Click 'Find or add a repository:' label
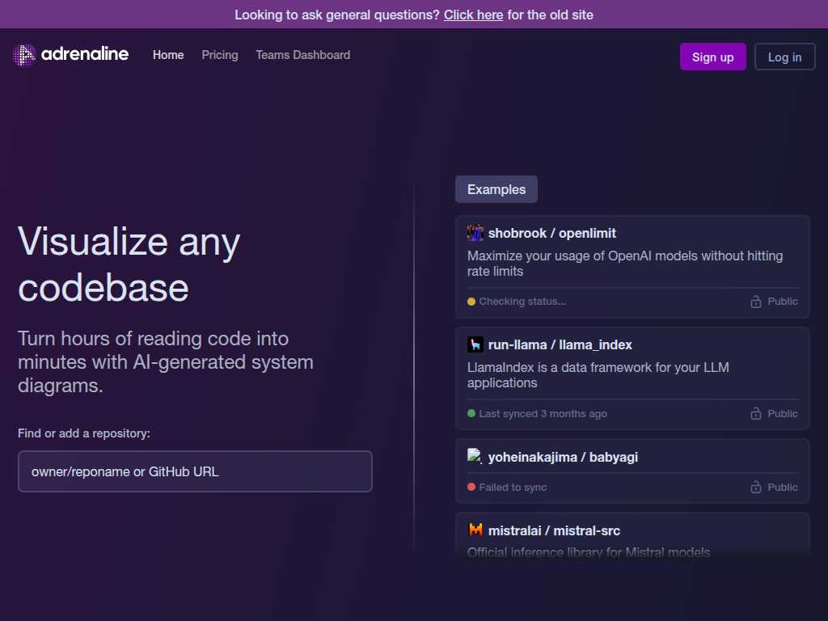 point(84,433)
